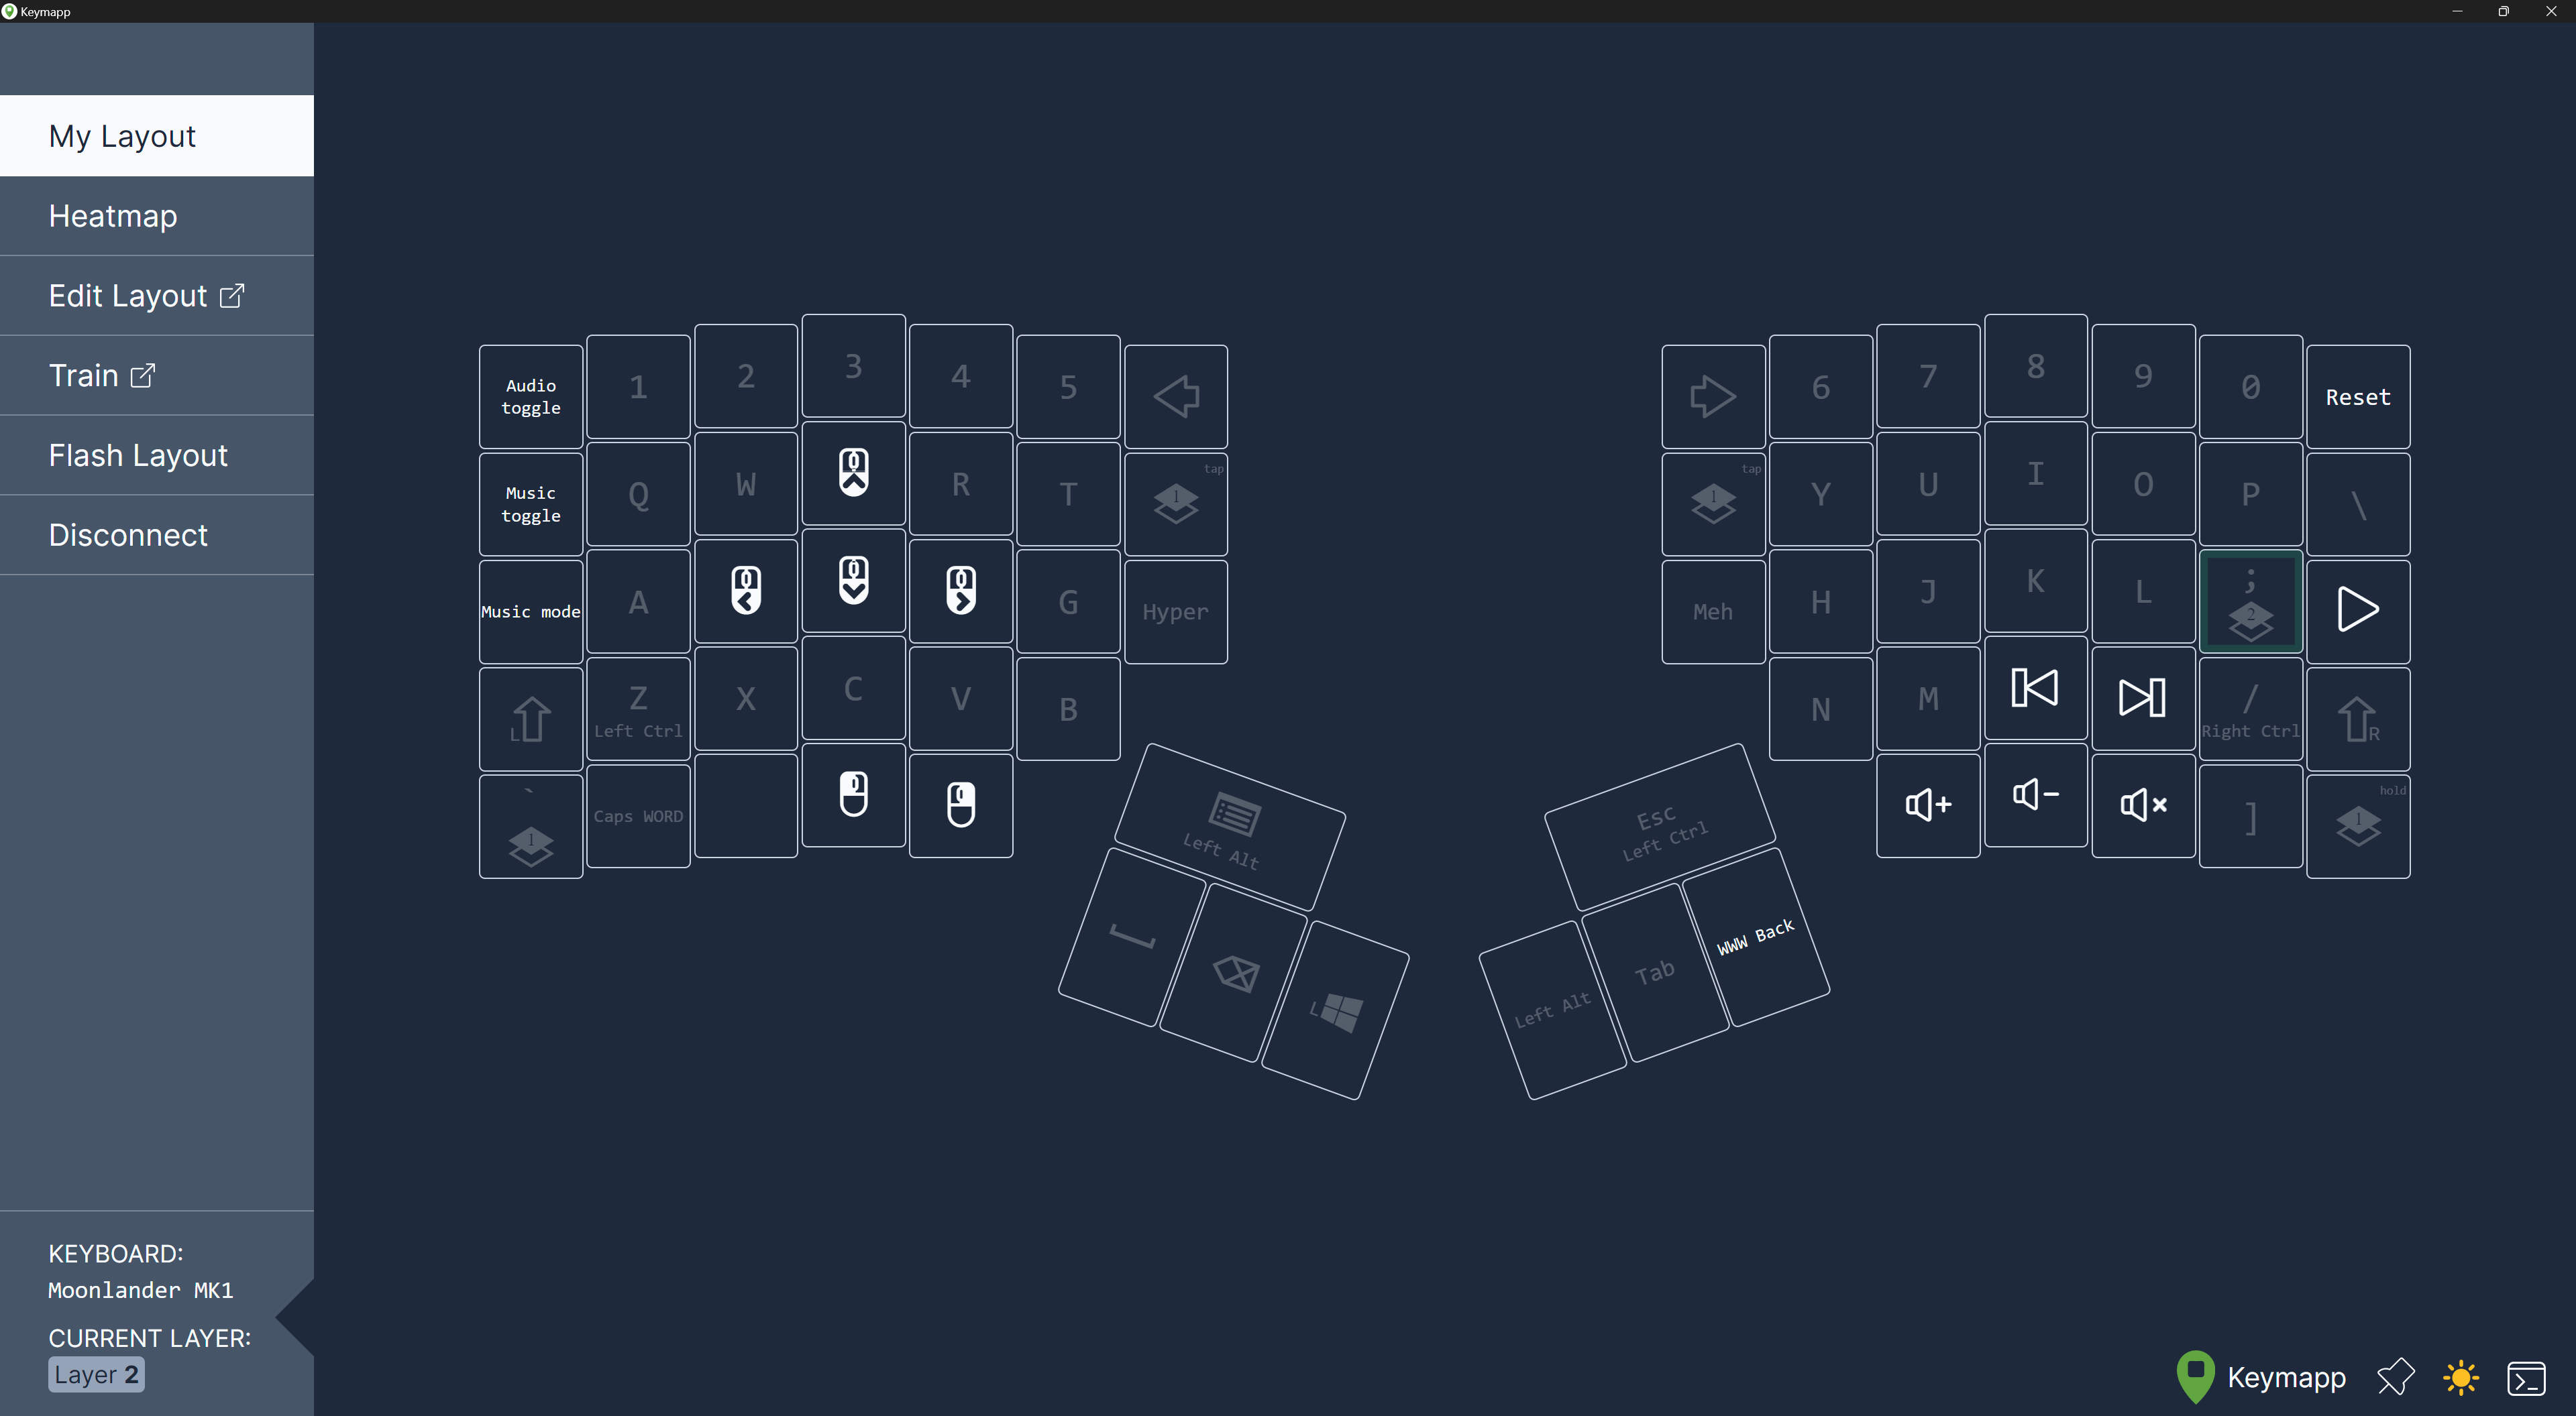Click the volume increase icon
The image size is (2576, 1416).
(x=1924, y=804)
